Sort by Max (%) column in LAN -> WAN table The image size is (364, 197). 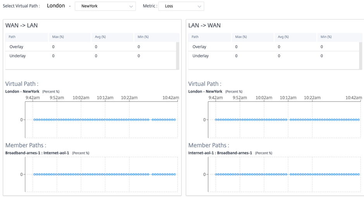coord(253,37)
